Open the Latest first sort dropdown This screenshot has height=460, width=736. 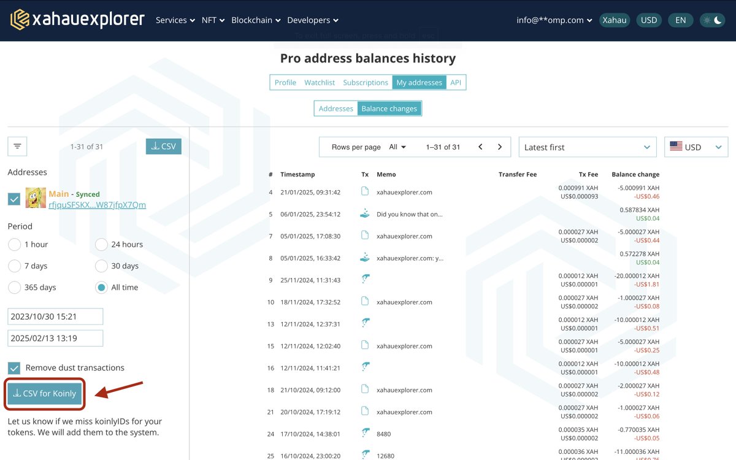click(x=588, y=147)
